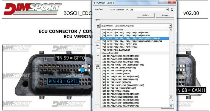The image size is (210, 111).
Task: Select TC1796 MICRO+EXT (4096KB/6144KB)
Action: 134,65
